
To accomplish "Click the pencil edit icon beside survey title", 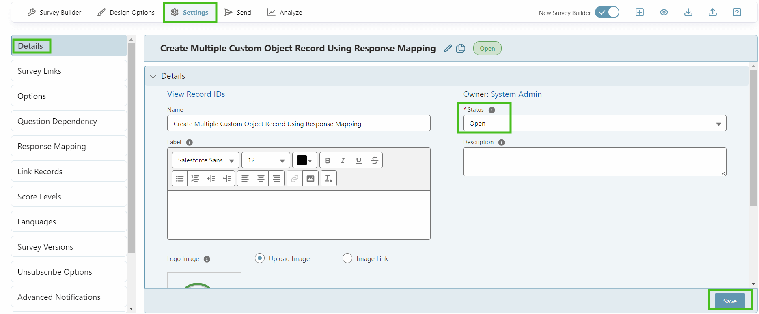I will (448, 49).
